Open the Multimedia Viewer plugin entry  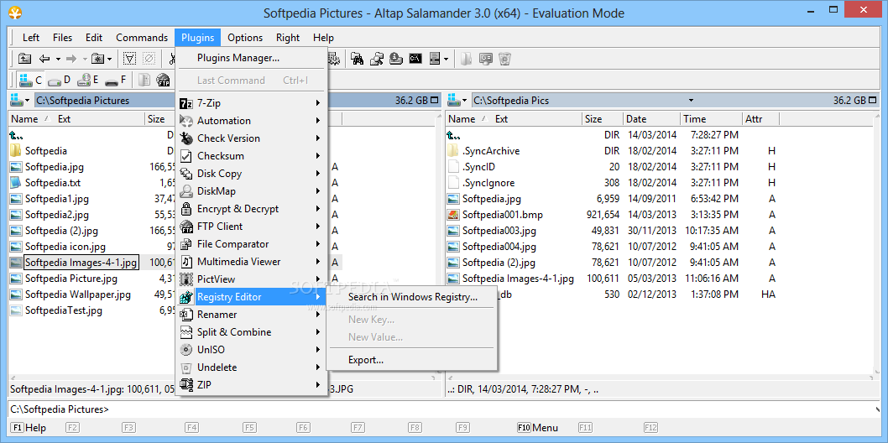pos(250,262)
